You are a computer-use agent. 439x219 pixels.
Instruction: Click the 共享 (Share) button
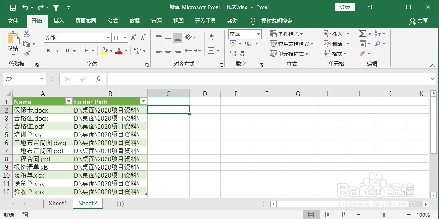tap(418, 21)
